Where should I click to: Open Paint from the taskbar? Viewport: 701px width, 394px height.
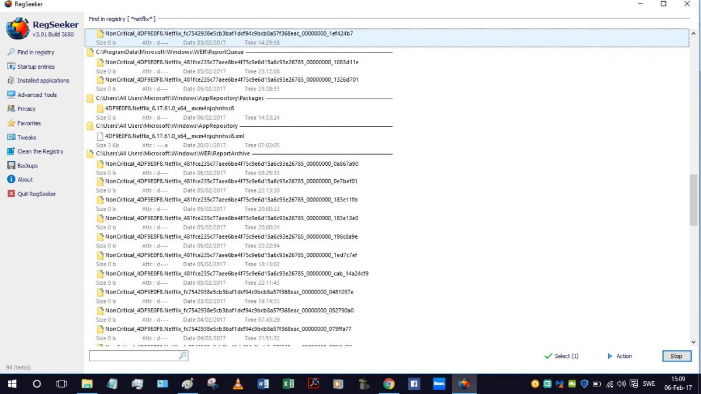tap(188, 383)
